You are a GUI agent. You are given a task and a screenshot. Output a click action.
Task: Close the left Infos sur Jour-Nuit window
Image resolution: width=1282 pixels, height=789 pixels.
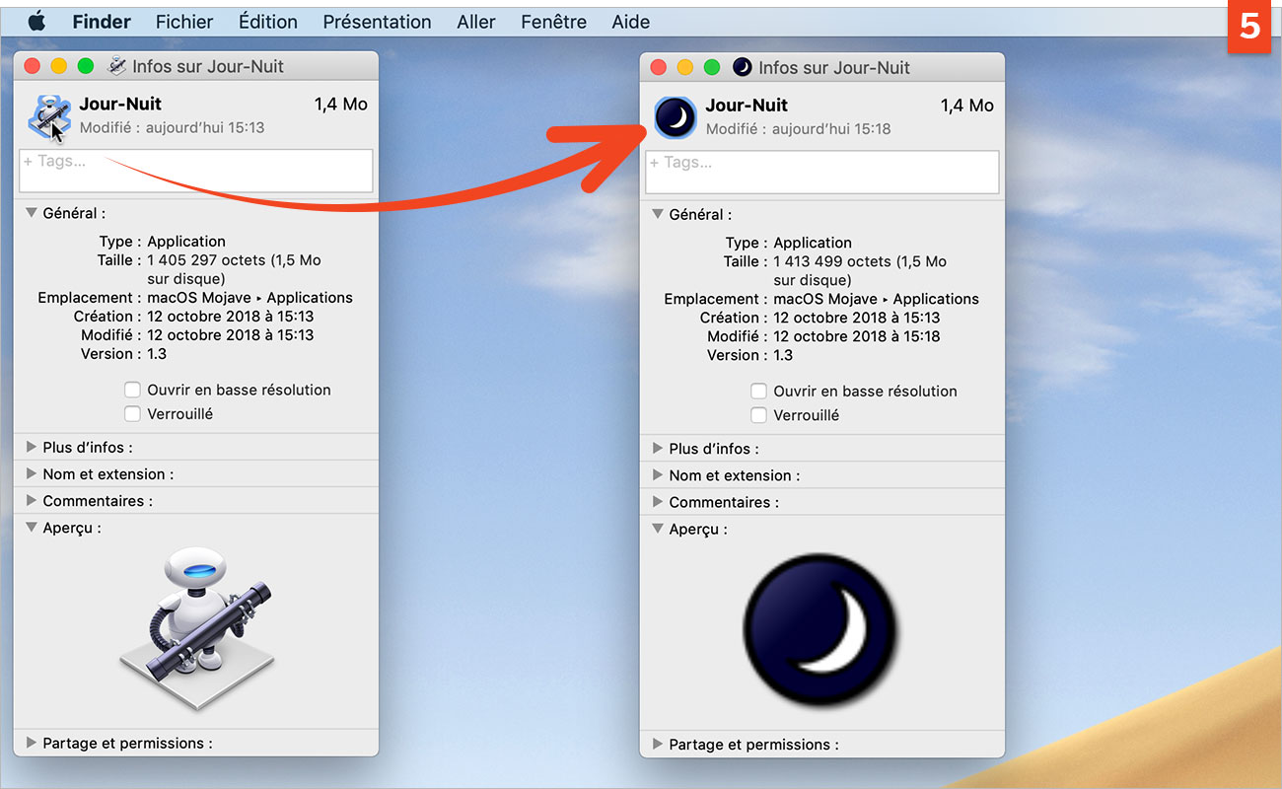click(32, 66)
